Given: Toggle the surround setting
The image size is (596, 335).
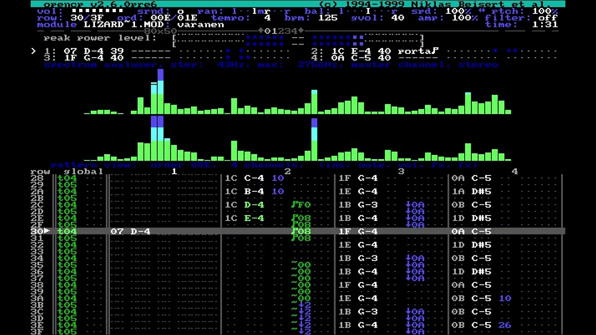Looking at the screenshot, I should pos(181,11).
